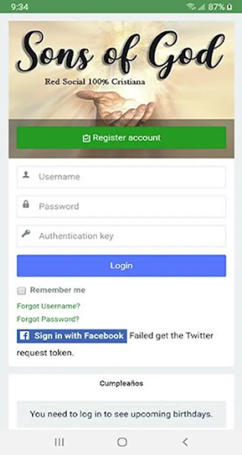Tap the Wi-Fi status icon
The height and width of the screenshot is (455, 242).
[x=191, y=7]
